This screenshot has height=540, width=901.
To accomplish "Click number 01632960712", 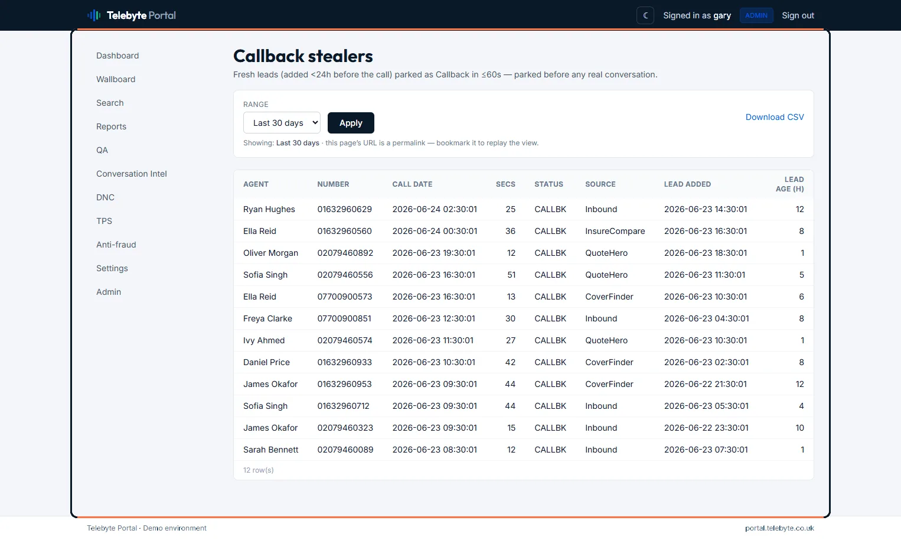I will (344, 406).
